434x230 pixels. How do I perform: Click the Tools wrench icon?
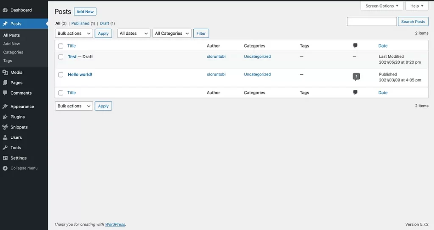pyautogui.click(x=5, y=148)
